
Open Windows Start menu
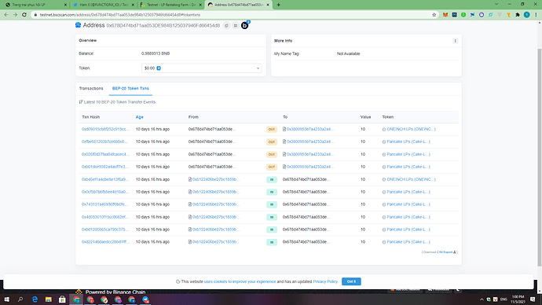click(x=6, y=299)
